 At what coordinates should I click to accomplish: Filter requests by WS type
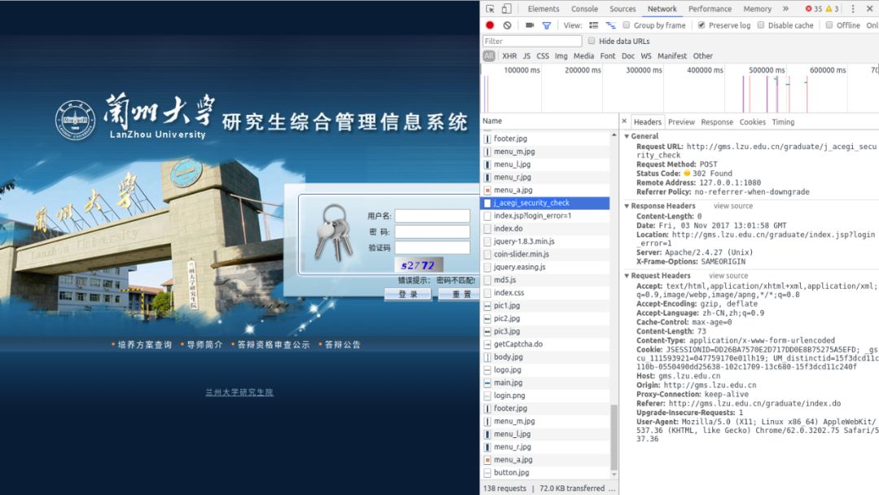[x=645, y=56]
